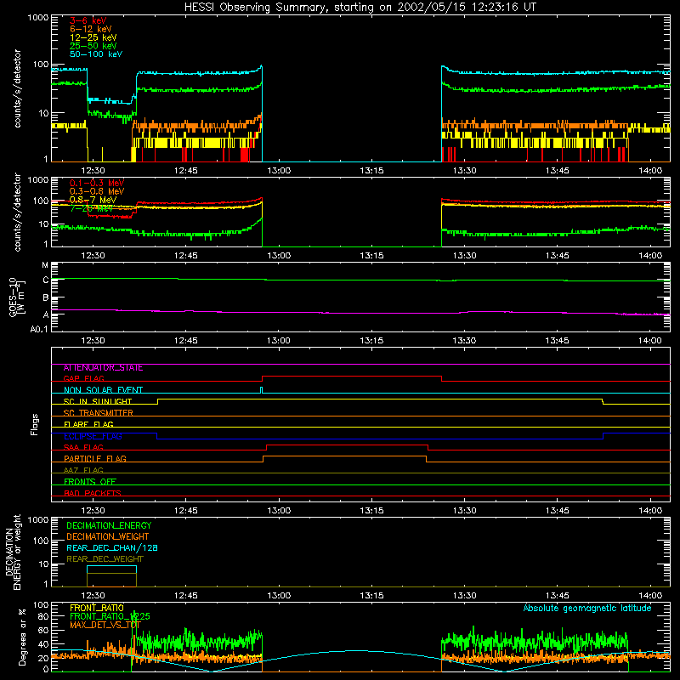Image resolution: width=680 pixels, height=680 pixels.
Task: Click counts/s/detector axis title of MeV panel
Action: (17, 212)
